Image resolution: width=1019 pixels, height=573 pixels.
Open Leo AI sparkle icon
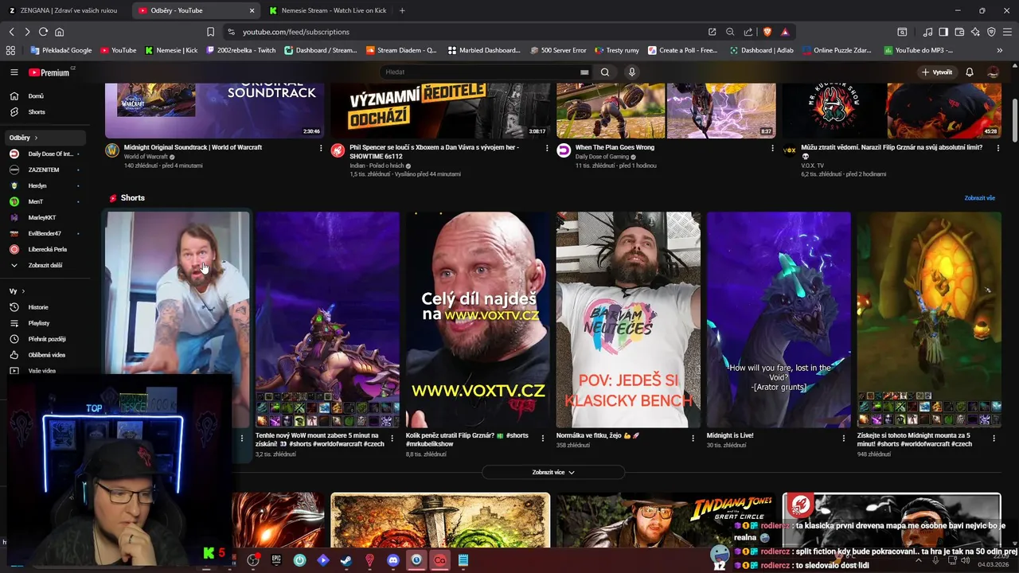[975, 32]
